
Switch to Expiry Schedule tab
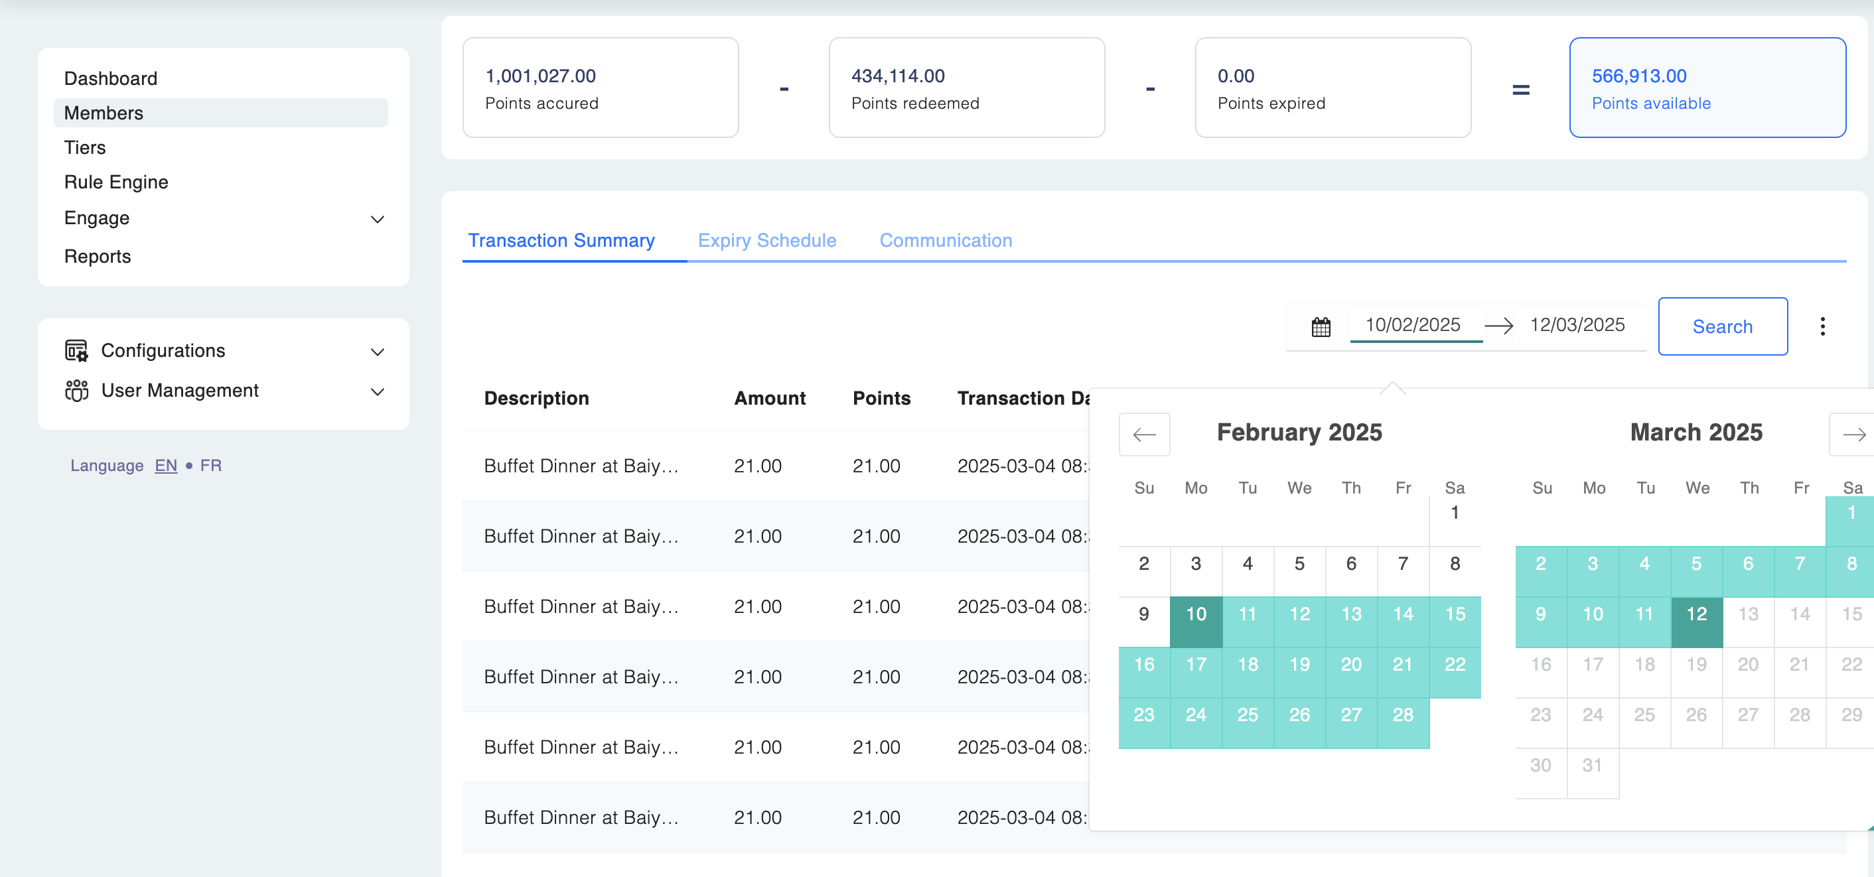point(766,240)
